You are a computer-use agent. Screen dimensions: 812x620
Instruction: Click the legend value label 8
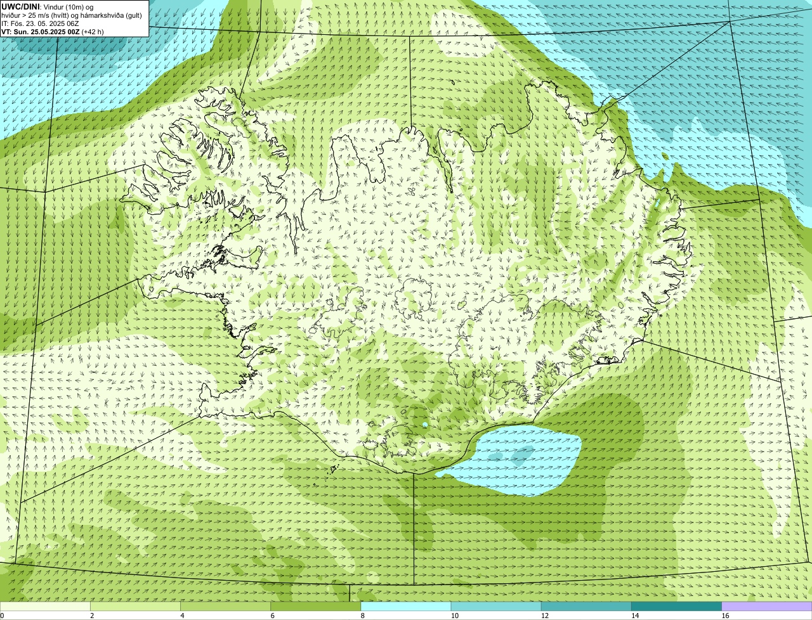point(362,616)
